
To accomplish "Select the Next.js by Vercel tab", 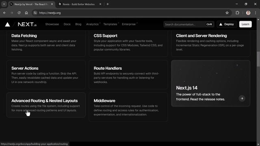I will (x=32, y=4).
